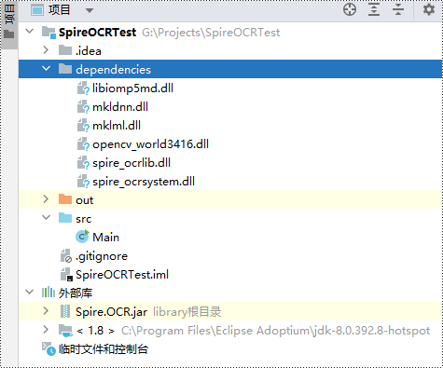Collapse the dependencies folder chevron
Image resolution: width=443 pixels, height=368 pixels.
pyautogui.click(x=46, y=68)
